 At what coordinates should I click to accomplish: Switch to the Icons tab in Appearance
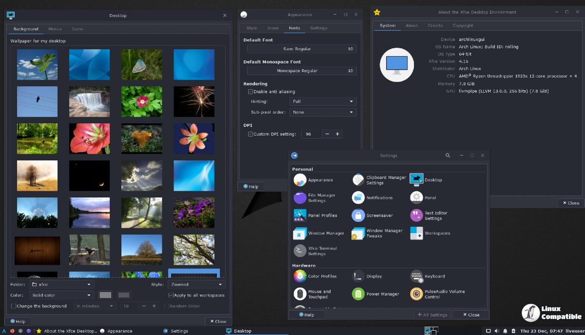[x=273, y=28]
